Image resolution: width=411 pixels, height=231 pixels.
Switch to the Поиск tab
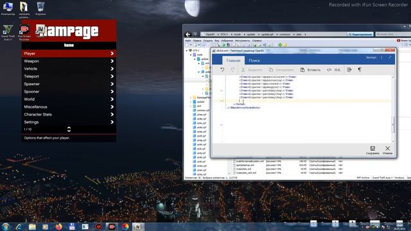(x=254, y=60)
